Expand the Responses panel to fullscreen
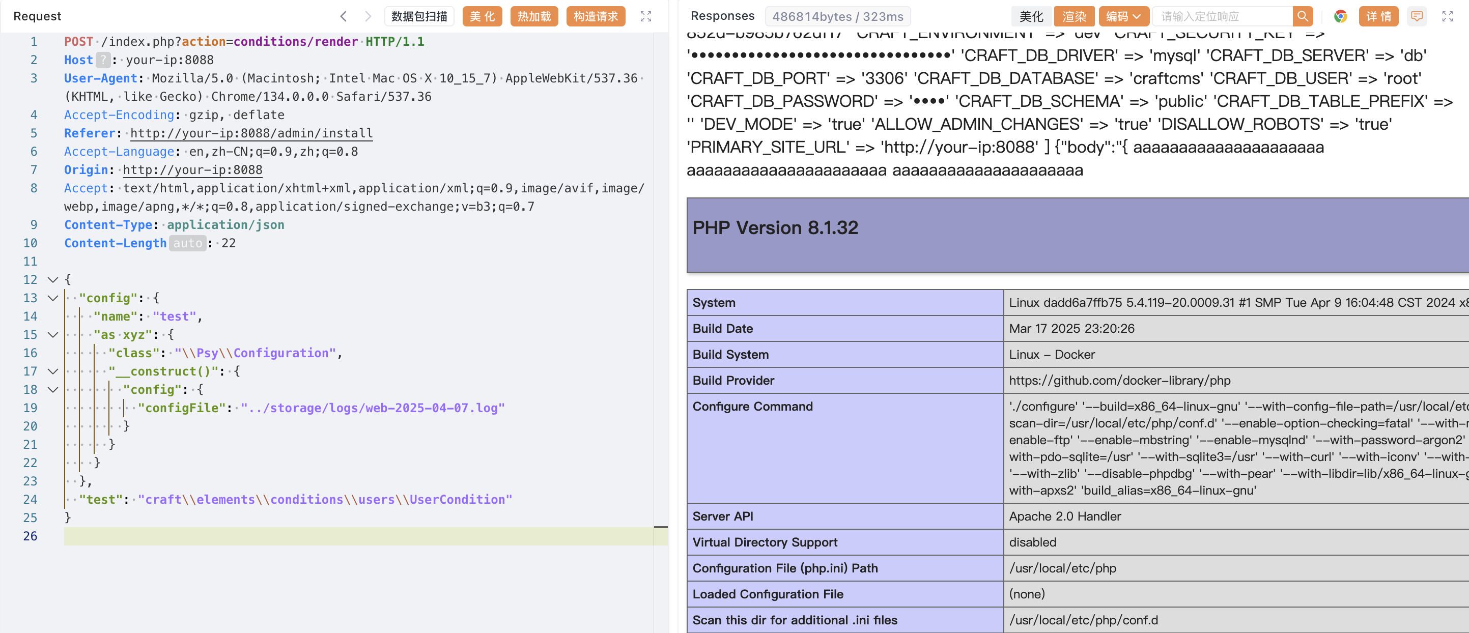The width and height of the screenshot is (1469, 633). pos(1447,17)
